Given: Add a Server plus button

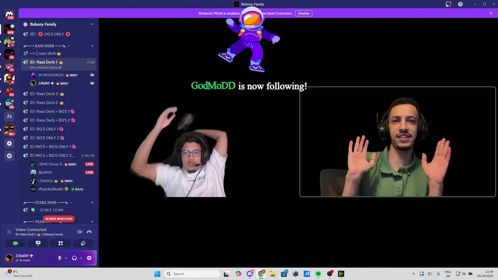Looking at the screenshot, I should coord(9,143).
